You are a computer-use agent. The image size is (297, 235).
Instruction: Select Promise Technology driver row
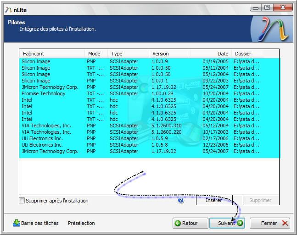149,93
